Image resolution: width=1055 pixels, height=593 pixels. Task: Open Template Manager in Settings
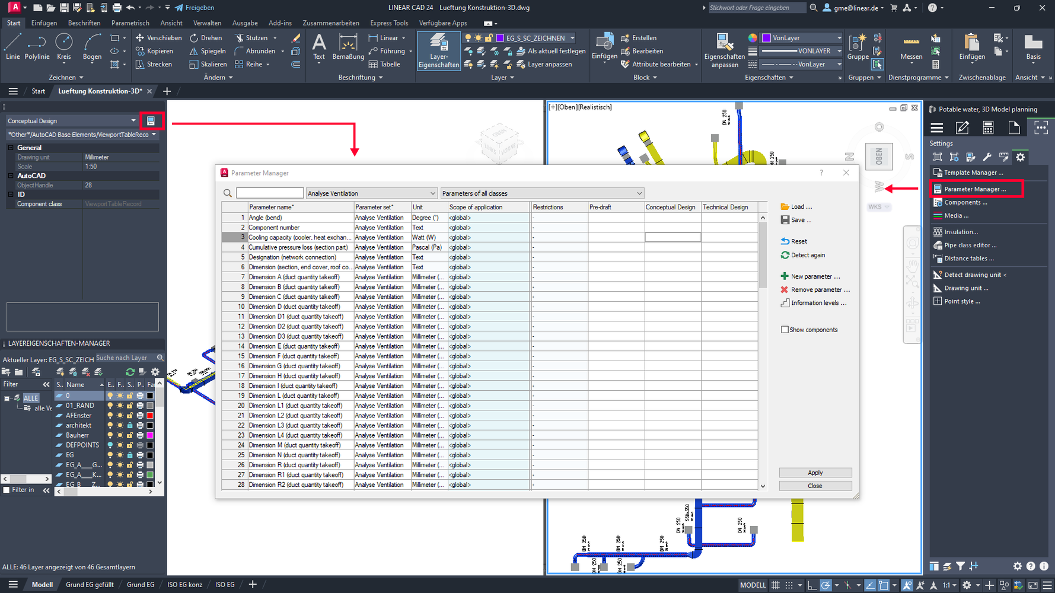[x=973, y=173]
